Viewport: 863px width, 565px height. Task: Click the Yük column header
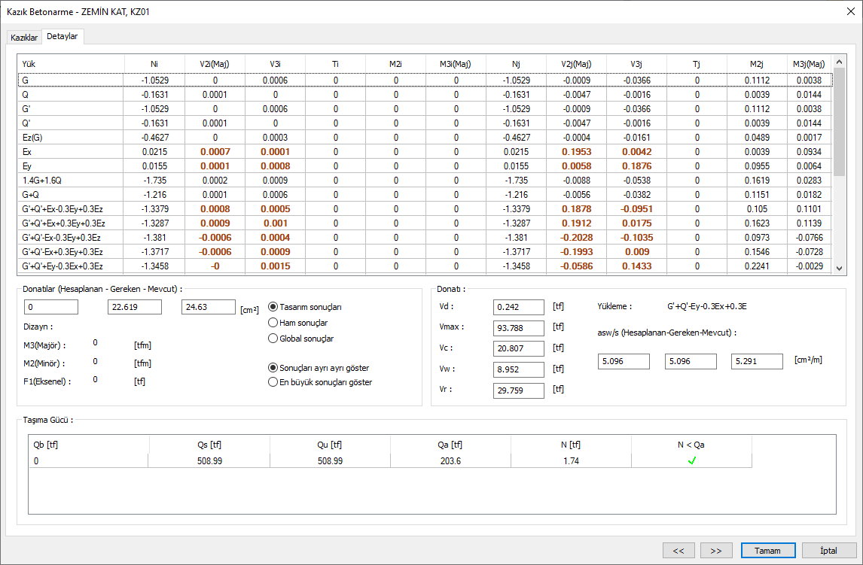(29, 64)
